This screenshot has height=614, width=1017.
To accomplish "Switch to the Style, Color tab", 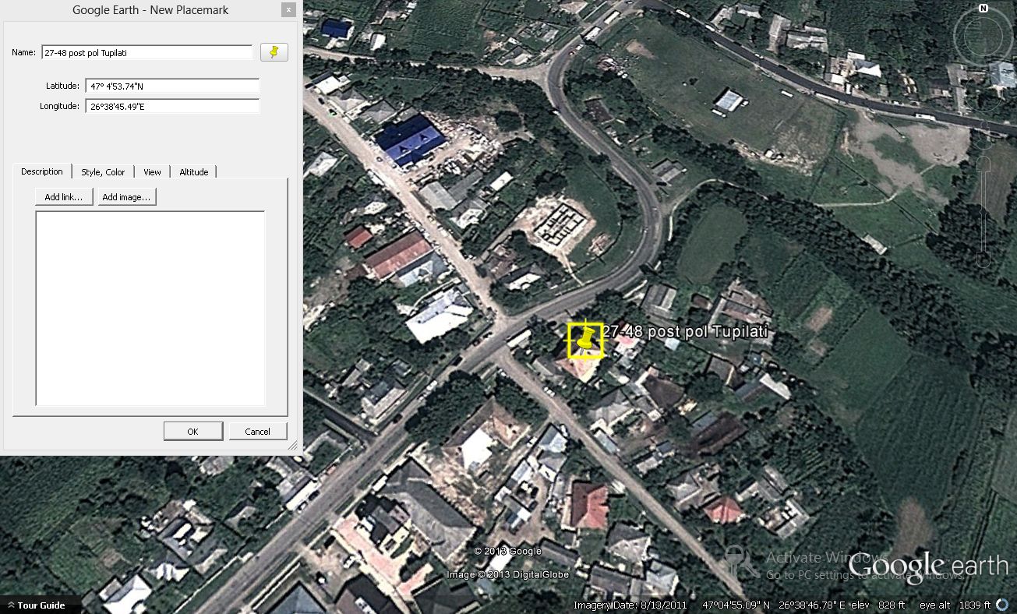I will click(x=103, y=172).
